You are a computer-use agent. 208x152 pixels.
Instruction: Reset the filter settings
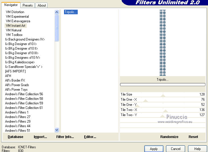click(193, 137)
